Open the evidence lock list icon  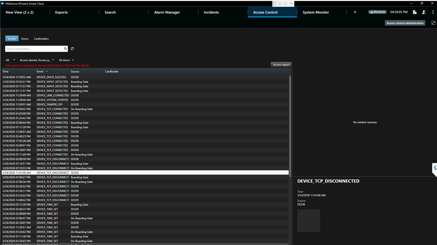415,12
